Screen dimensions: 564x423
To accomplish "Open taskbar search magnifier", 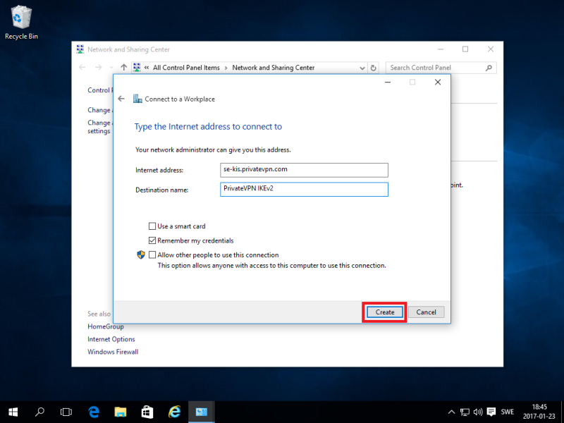I will (x=40, y=412).
